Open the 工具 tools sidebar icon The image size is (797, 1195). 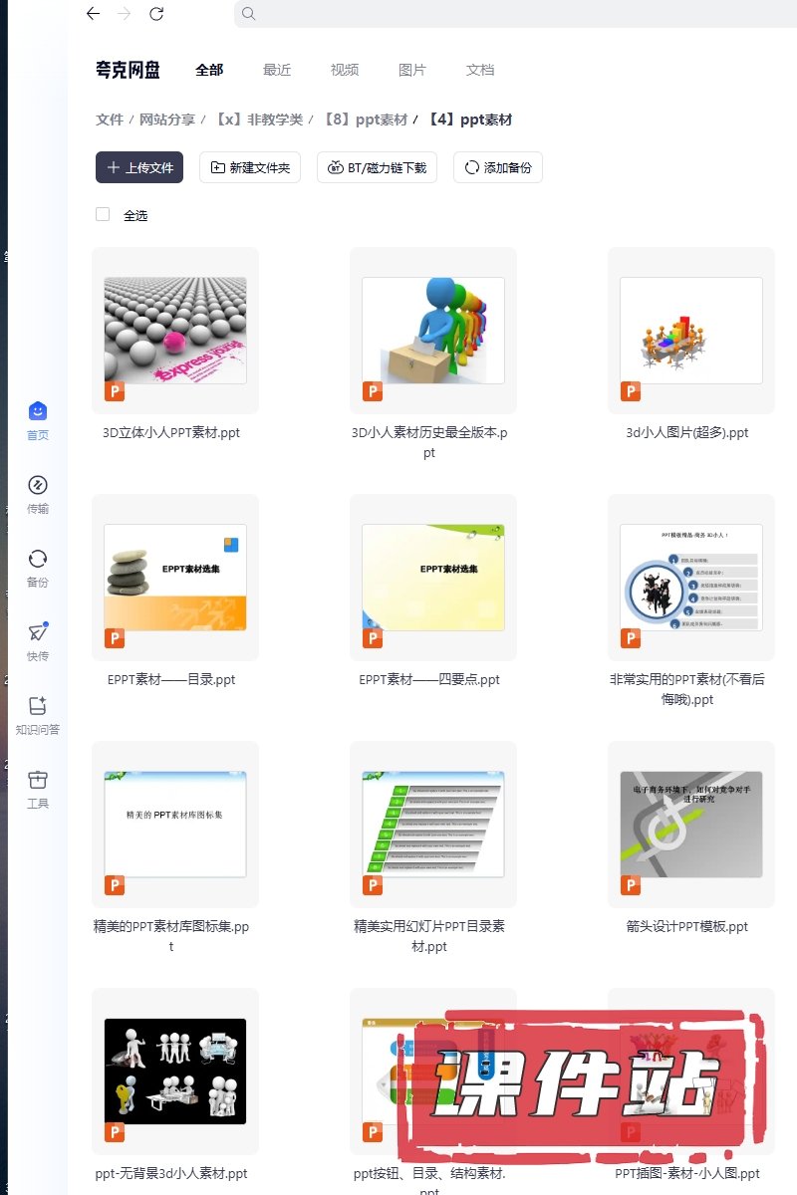point(38,781)
